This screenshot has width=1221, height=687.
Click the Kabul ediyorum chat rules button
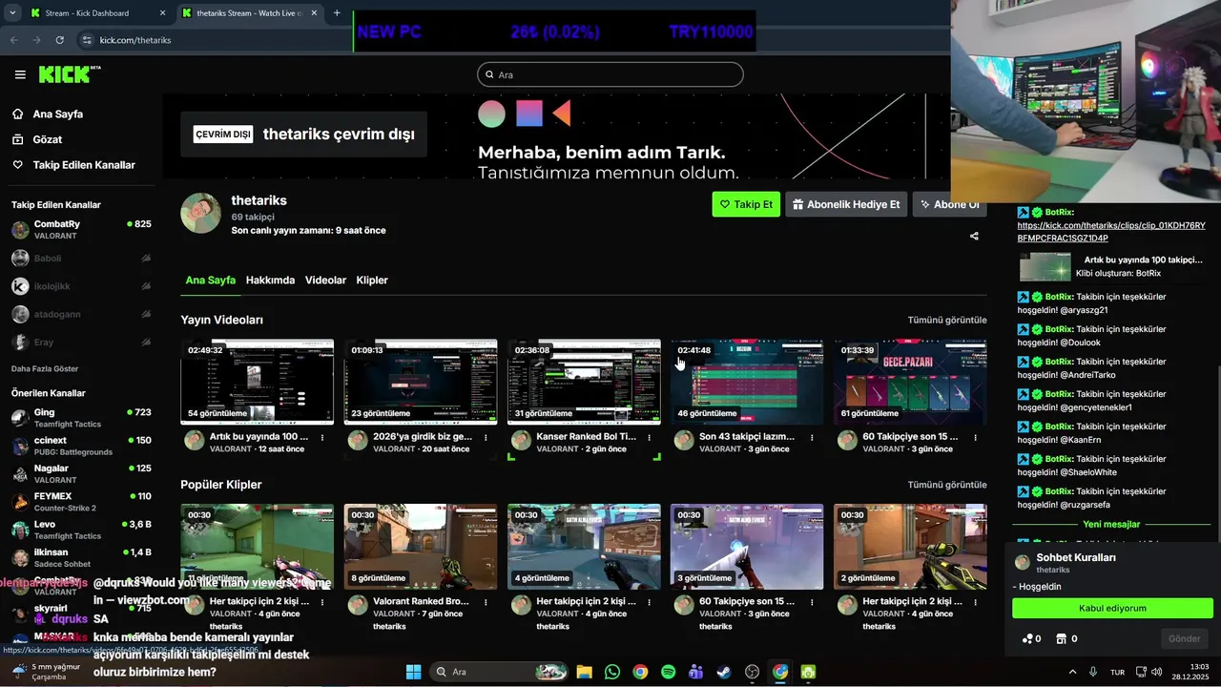pyautogui.click(x=1112, y=608)
